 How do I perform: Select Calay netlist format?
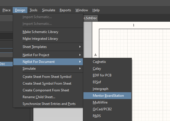coord(107,69)
